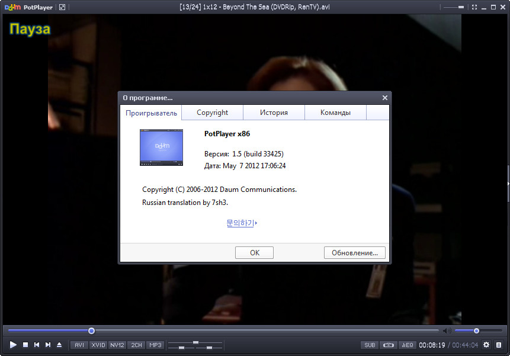
Task: Click the XVID video codec indicator
Action: (98, 345)
